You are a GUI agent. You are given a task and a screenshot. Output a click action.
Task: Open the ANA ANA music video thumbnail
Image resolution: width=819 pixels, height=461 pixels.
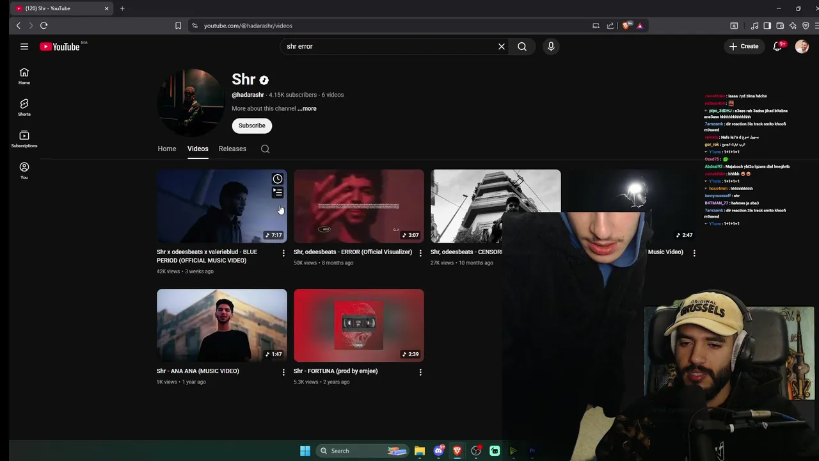point(222,325)
